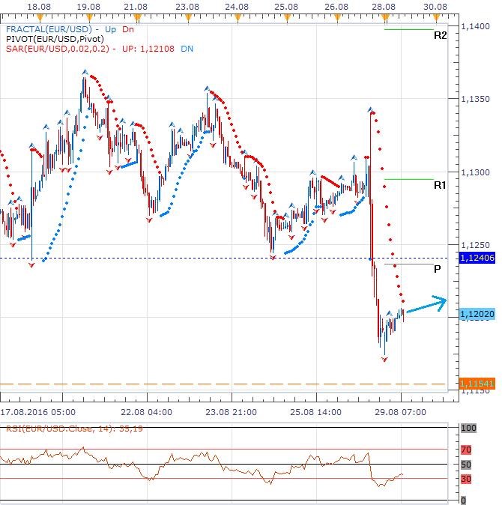Click the red down fractal at the chart low

[x=385, y=360]
